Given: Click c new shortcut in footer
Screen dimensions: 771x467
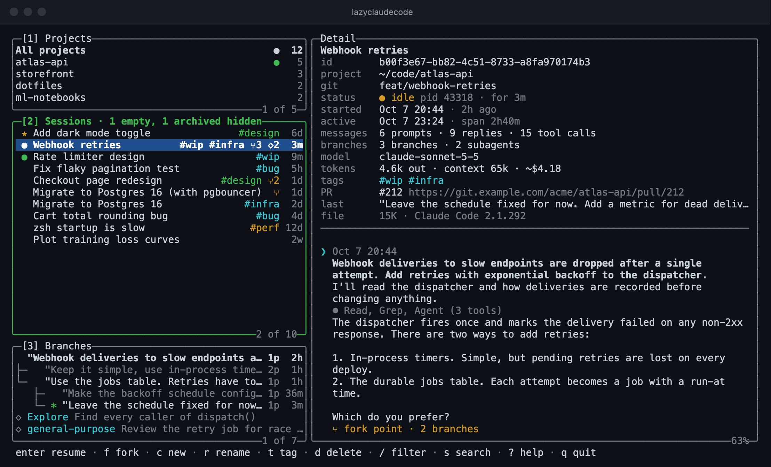Looking at the screenshot, I should pos(171,453).
